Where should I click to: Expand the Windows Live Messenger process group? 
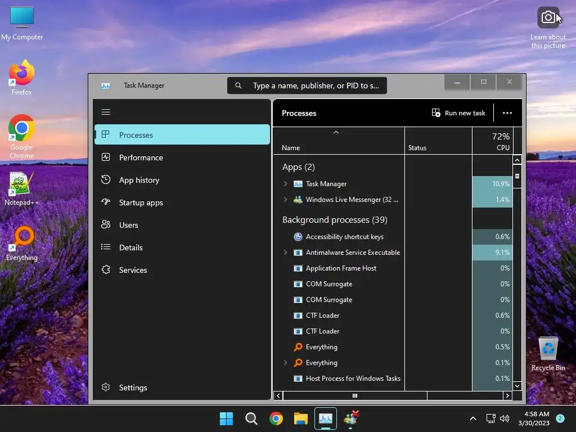coord(285,200)
